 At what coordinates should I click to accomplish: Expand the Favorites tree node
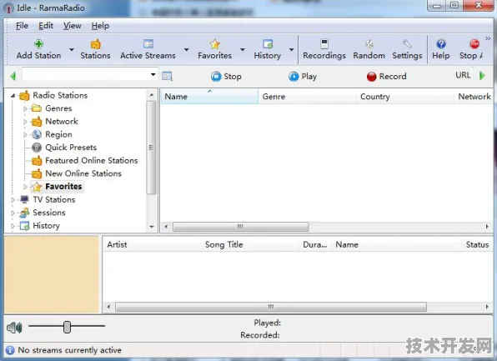pyautogui.click(x=25, y=187)
